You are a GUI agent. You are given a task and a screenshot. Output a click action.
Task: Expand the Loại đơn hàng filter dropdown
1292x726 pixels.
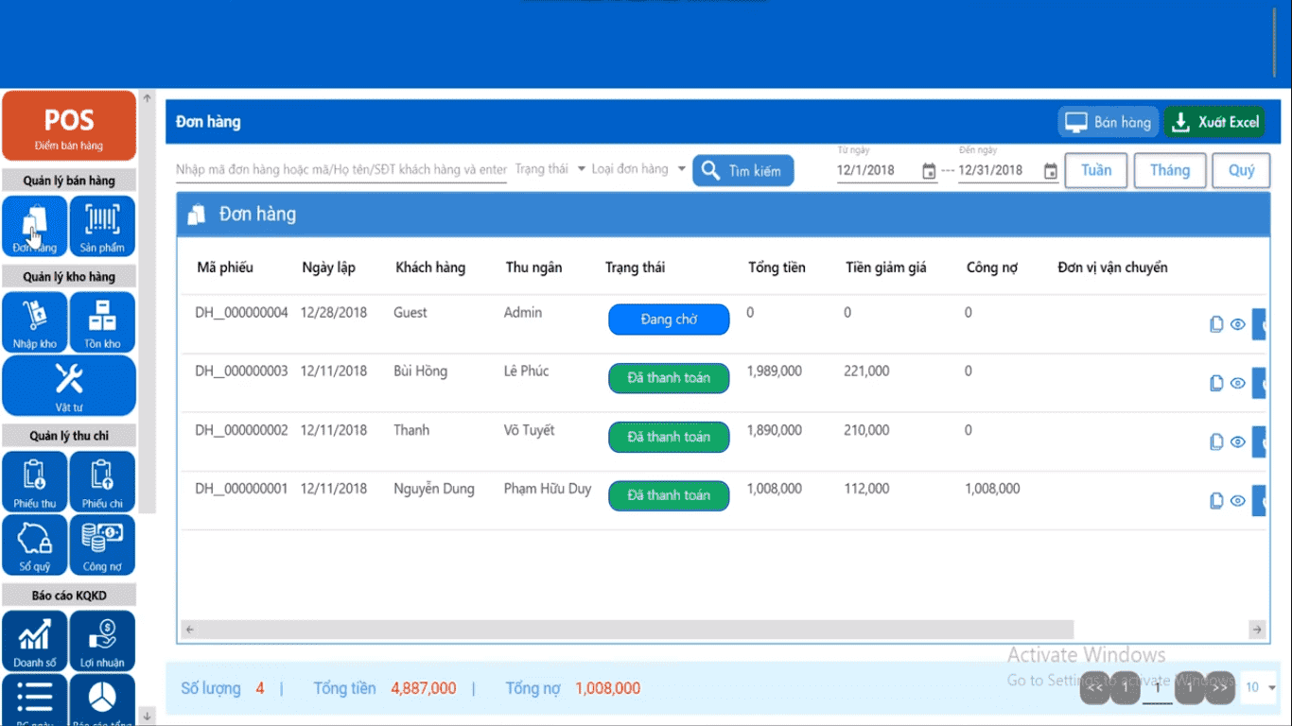click(x=638, y=169)
